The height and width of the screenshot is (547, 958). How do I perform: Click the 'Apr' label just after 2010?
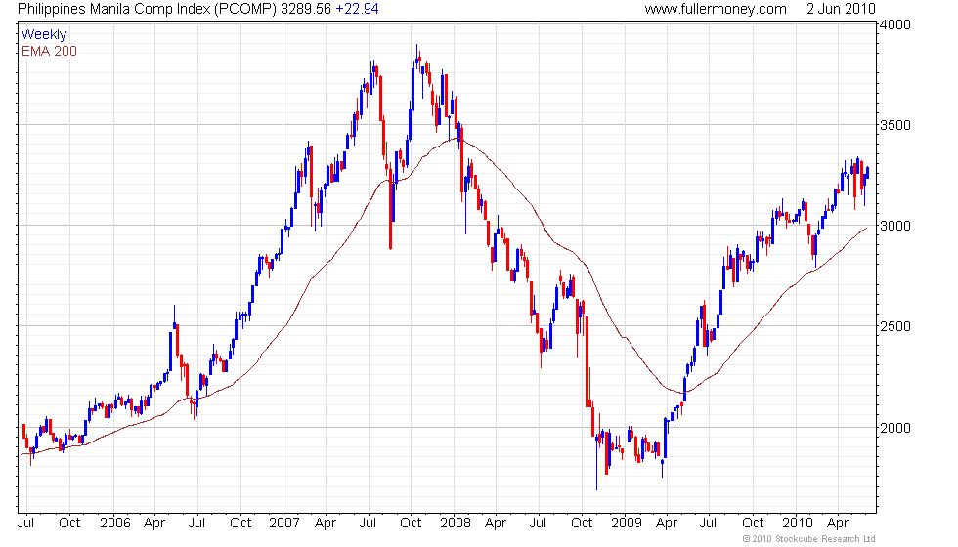point(837,524)
